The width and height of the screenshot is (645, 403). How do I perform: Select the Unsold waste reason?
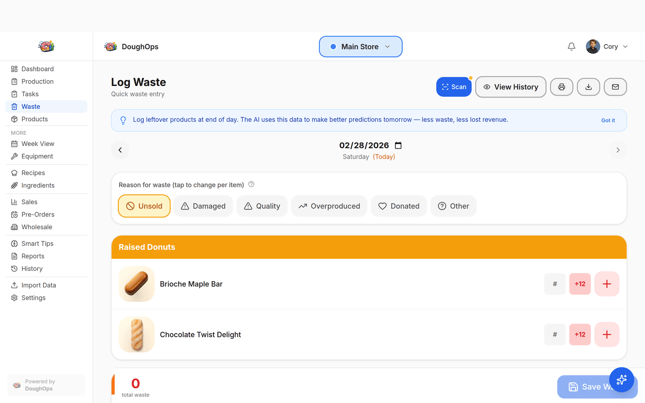coord(144,206)
